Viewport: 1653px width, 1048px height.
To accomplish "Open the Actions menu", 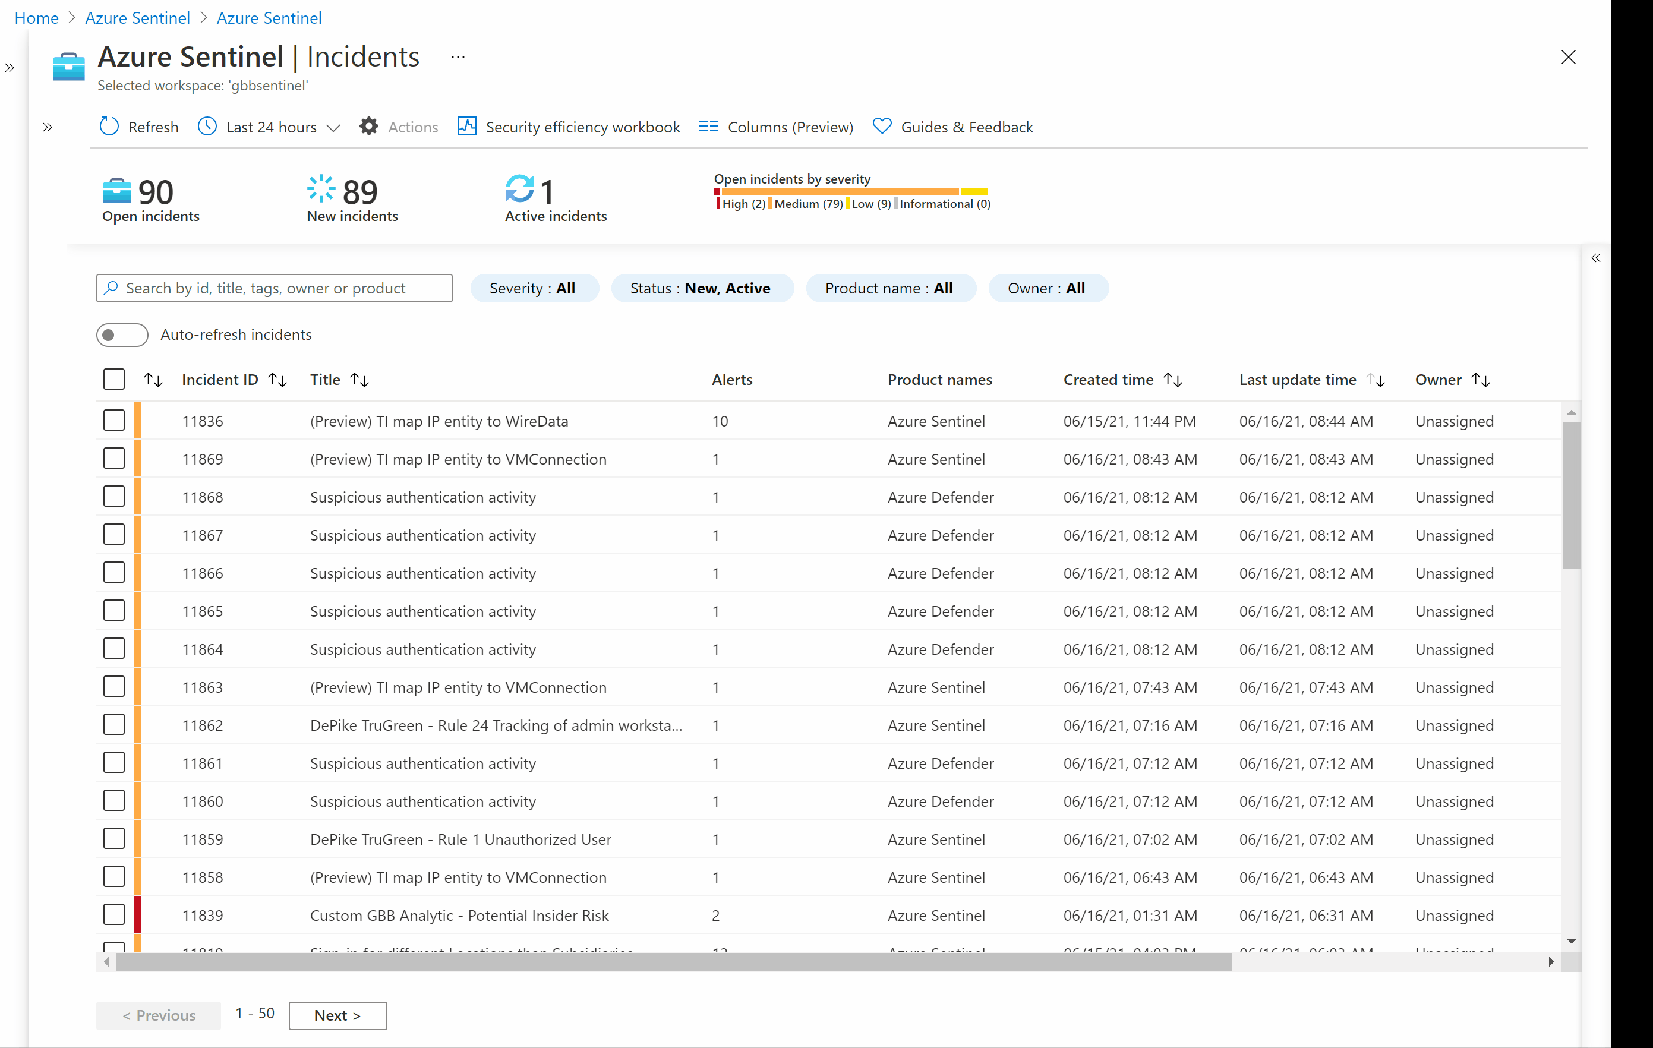I will coord(399,127).
